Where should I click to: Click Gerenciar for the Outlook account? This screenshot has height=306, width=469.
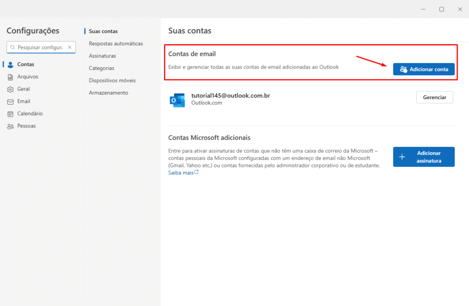434,97
